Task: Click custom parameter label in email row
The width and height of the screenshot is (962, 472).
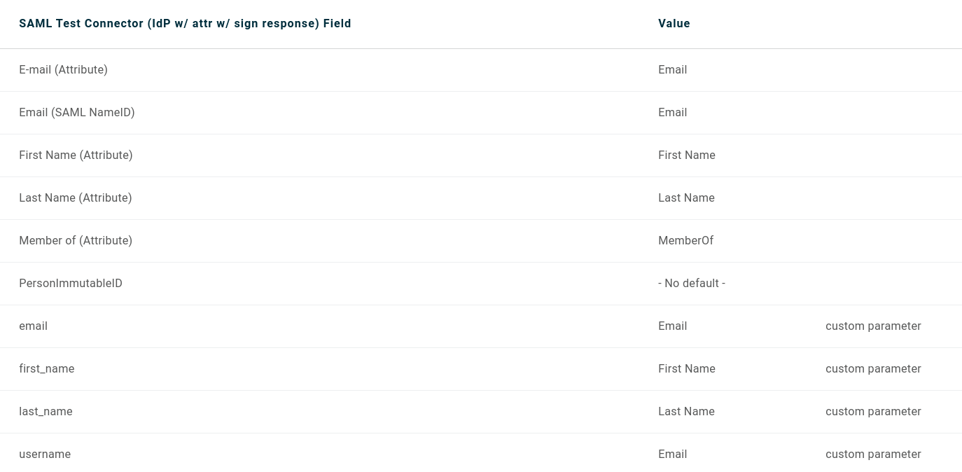Action: click(873, 326)
